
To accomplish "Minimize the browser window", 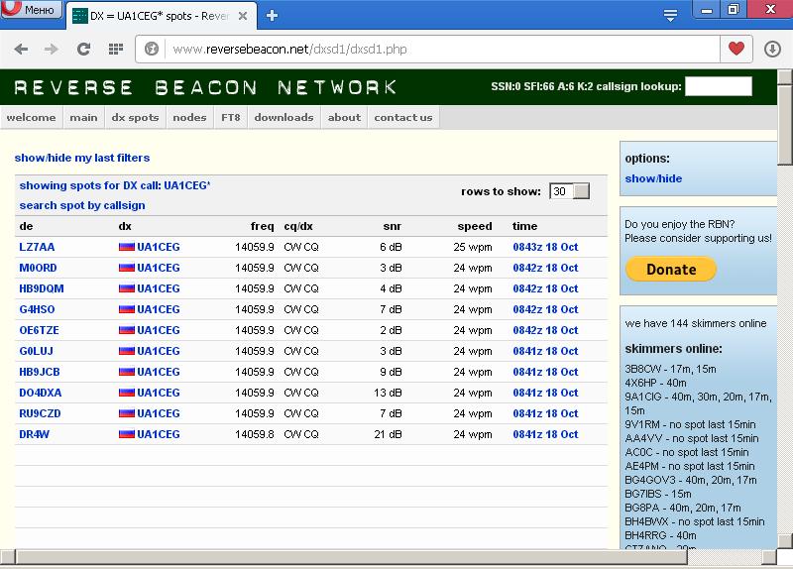I will pos(707,10).
